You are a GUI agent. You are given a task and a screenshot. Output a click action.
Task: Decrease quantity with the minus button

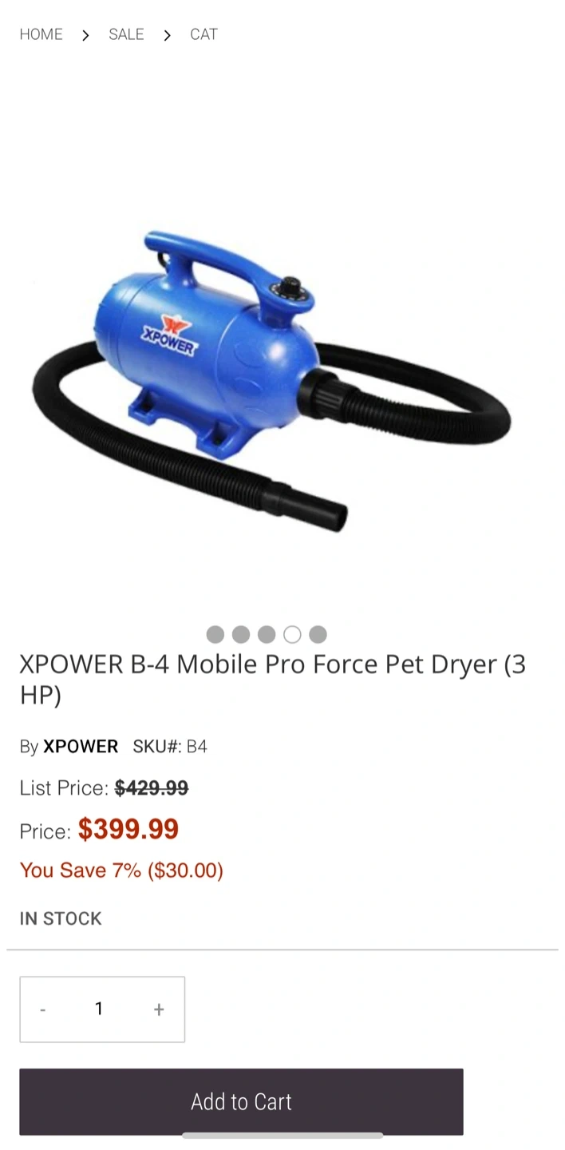pos(43,1009)
